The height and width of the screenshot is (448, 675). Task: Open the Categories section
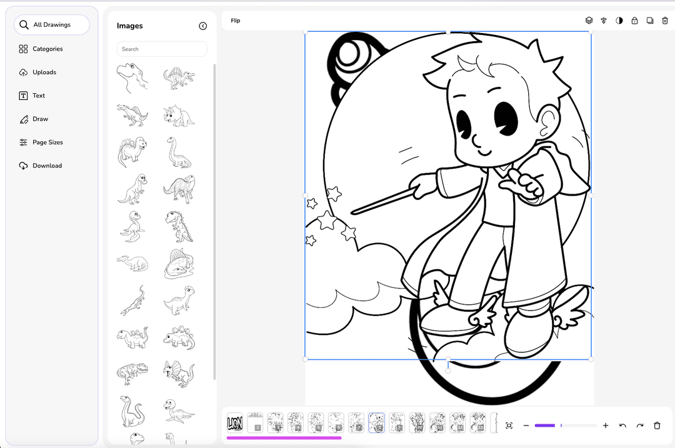(47, 49)
